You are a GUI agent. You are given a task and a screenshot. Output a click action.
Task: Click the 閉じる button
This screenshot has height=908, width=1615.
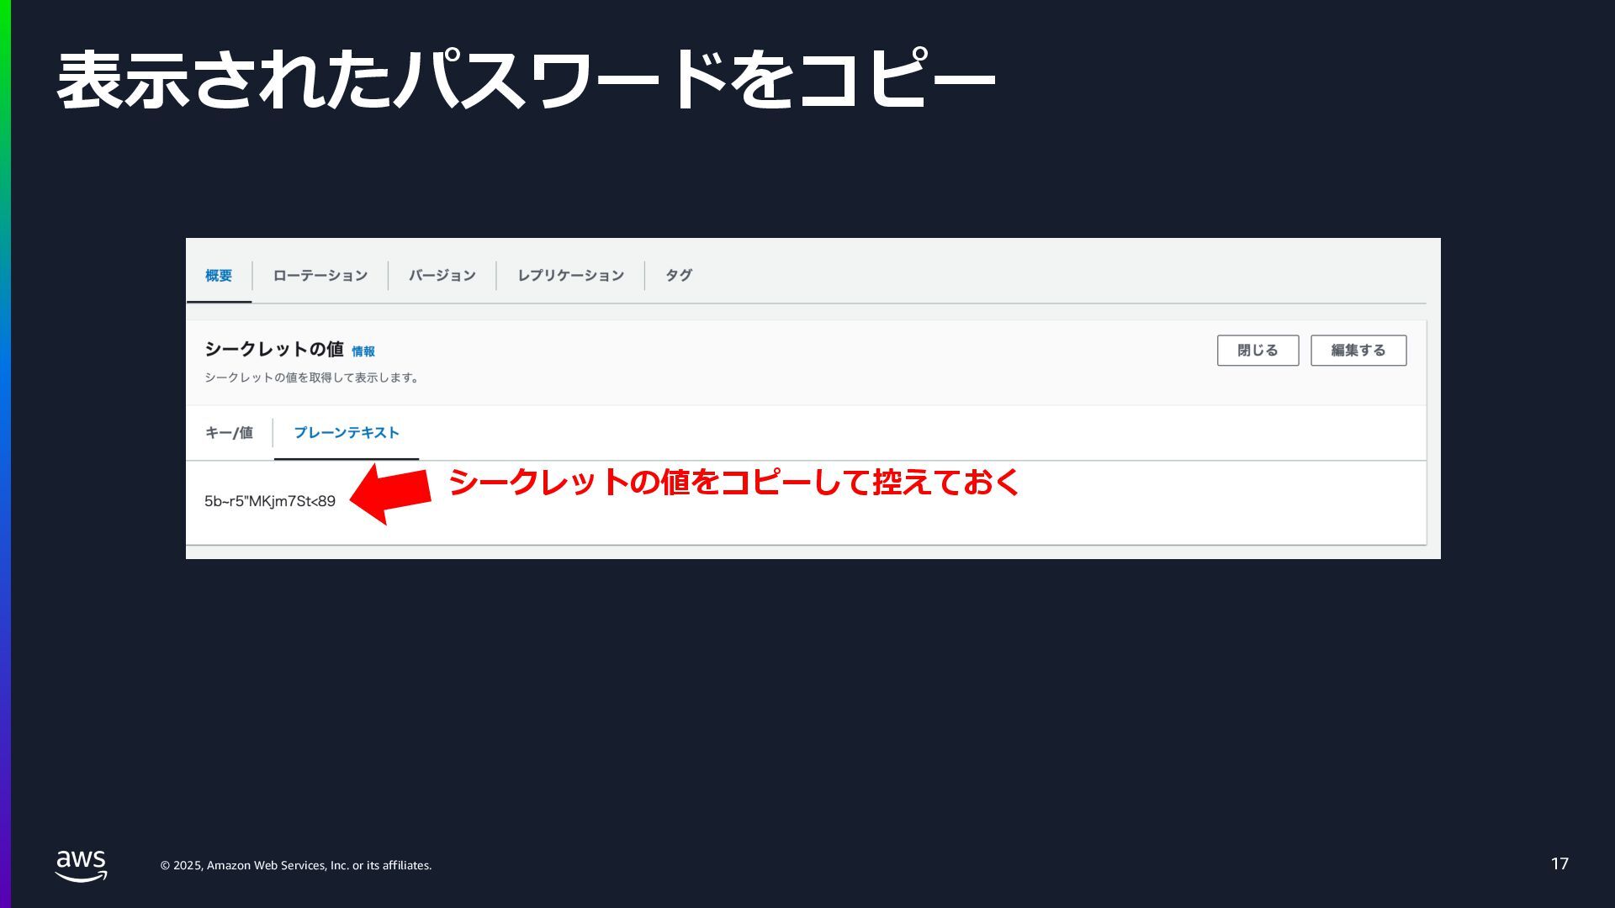(x=1258, y=351)
